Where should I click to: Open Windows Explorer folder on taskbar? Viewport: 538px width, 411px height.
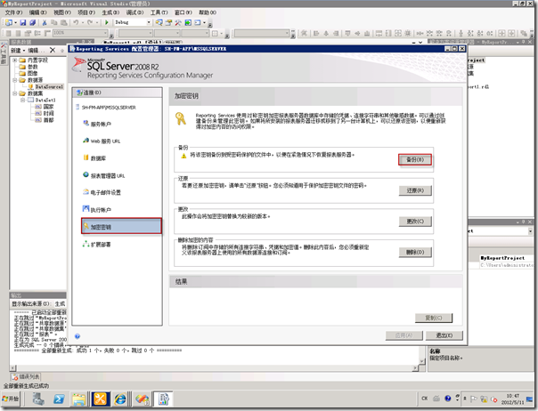[79, 399]
